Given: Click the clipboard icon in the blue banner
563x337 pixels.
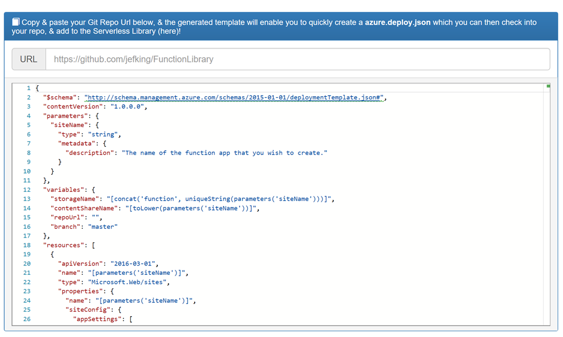Looking at the screenshot, I should pyautogui.click(x=16, y=22).
